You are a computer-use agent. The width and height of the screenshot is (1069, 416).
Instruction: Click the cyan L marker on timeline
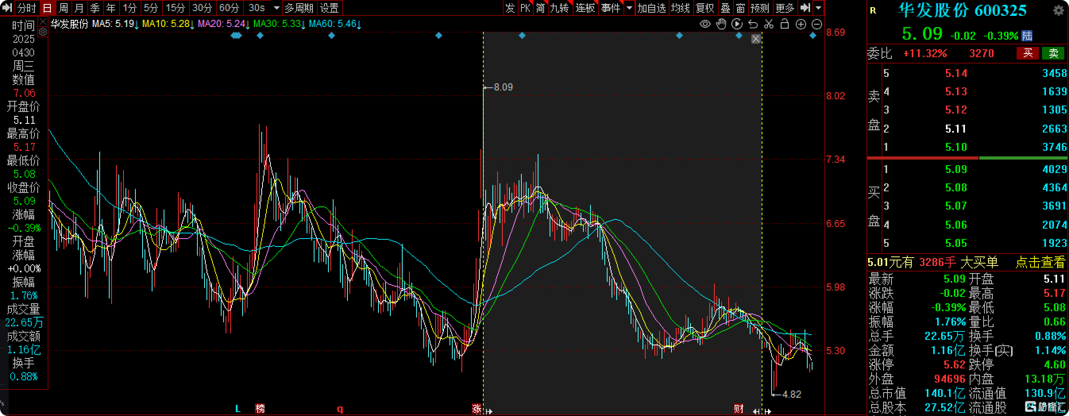click(x=238, y=408)
